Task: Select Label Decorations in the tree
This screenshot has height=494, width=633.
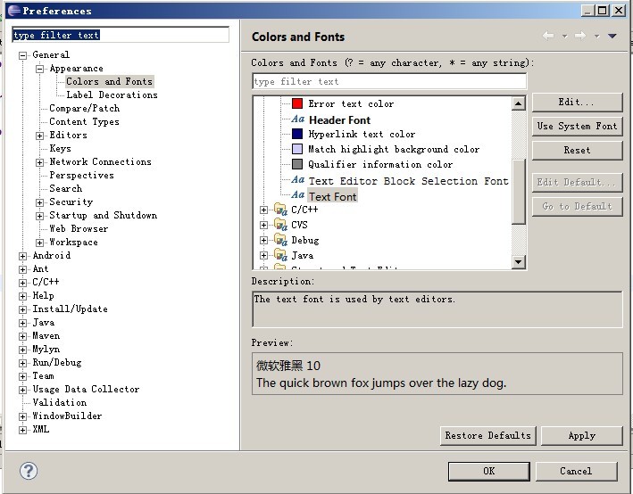Action: coord(112,95)
